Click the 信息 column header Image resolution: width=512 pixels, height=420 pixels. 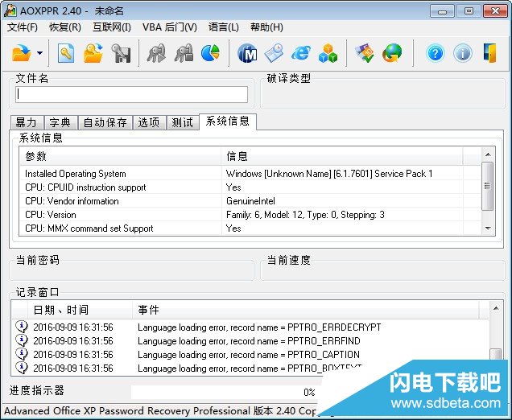point(342,156)
